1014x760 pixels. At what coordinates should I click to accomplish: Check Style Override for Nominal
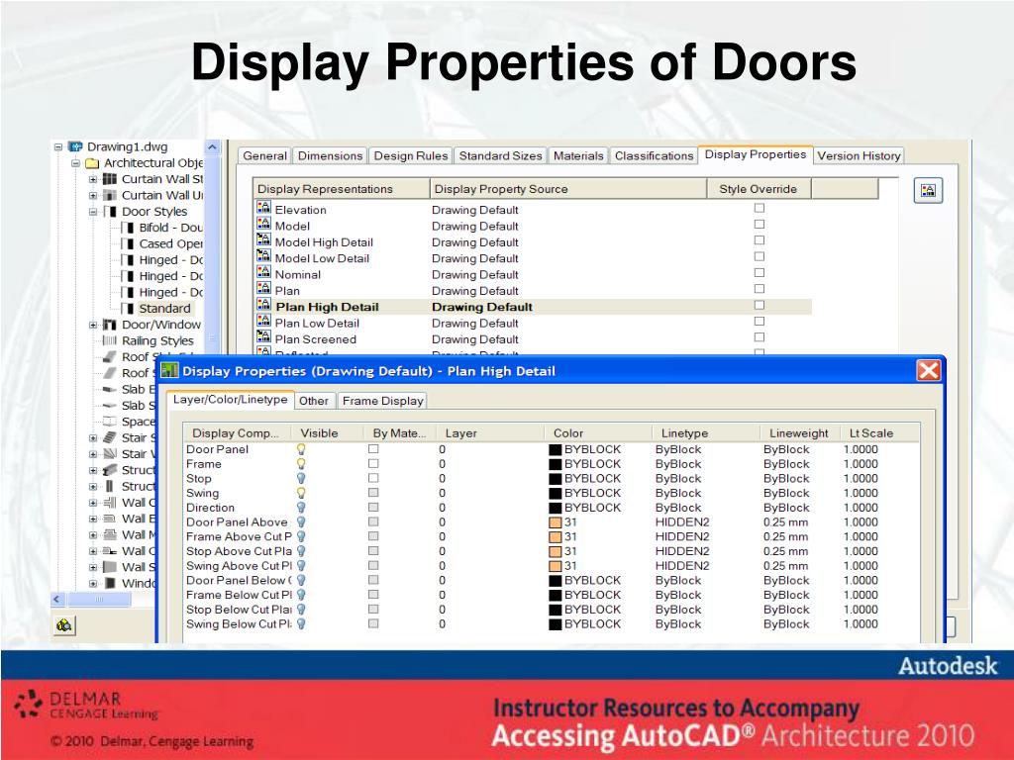tap(760, 273)
